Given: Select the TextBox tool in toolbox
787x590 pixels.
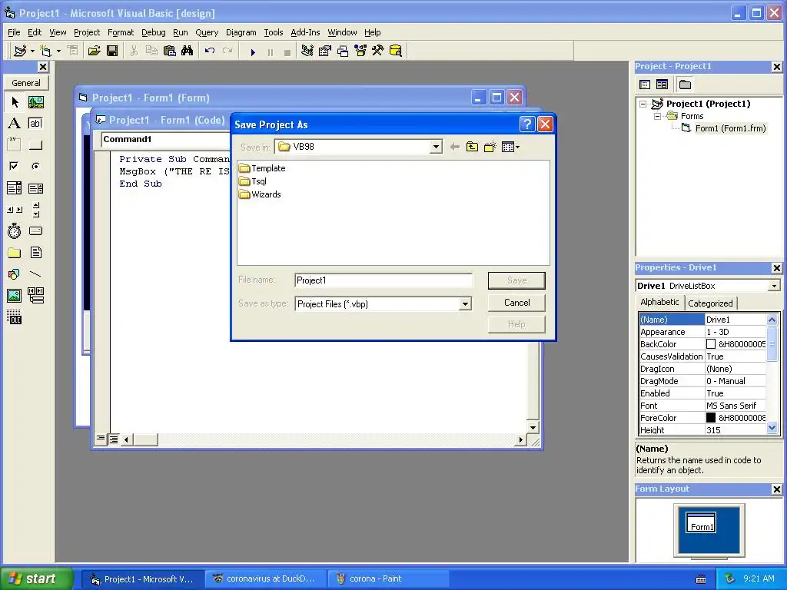Looking at the screenshot, I should click(35, 124).
